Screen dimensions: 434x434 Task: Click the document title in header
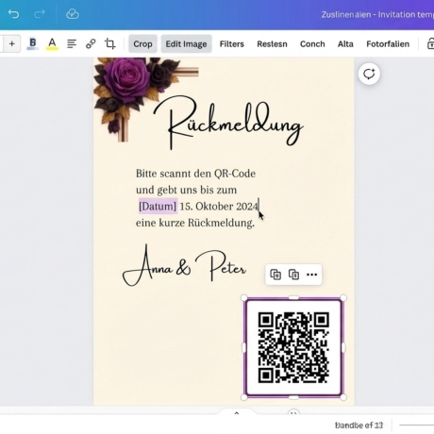(377, 14)
